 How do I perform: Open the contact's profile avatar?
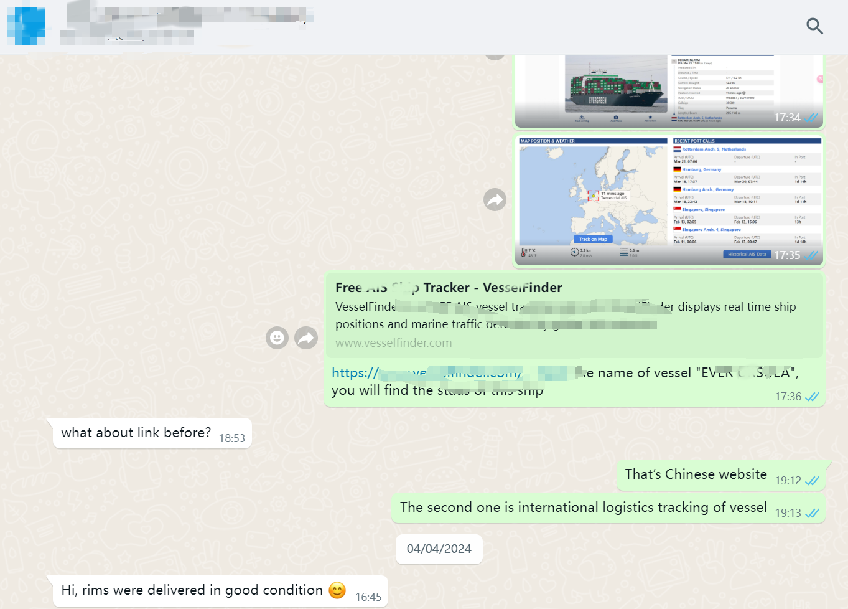26,26
